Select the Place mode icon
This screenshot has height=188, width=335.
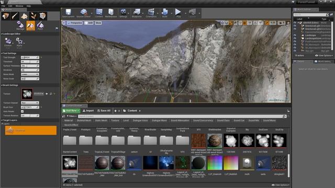pos(5,16)
